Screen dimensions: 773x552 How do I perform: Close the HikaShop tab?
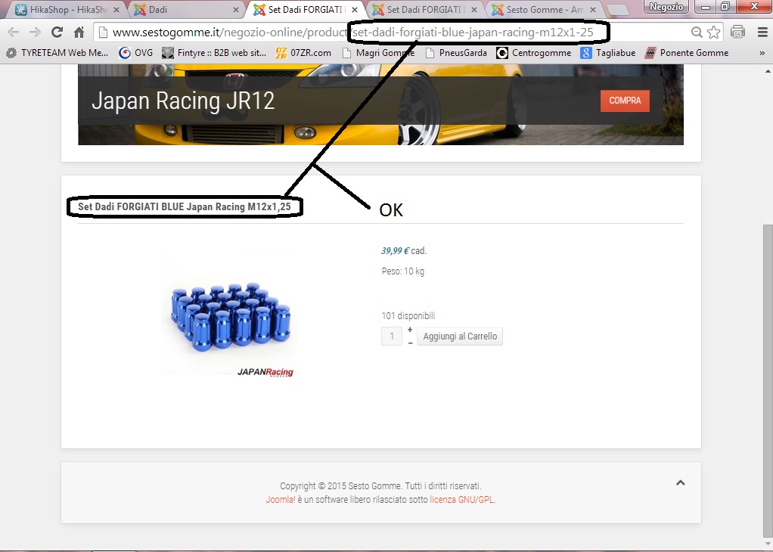pyautogui.click(x=116, y=10)
